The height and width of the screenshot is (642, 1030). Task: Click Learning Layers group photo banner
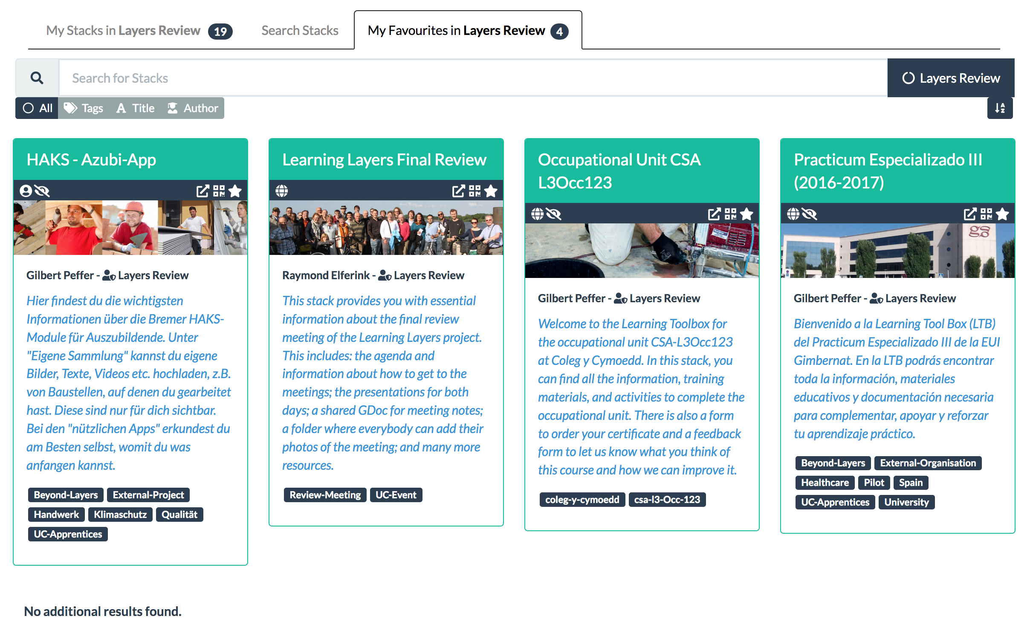point(386,228)
